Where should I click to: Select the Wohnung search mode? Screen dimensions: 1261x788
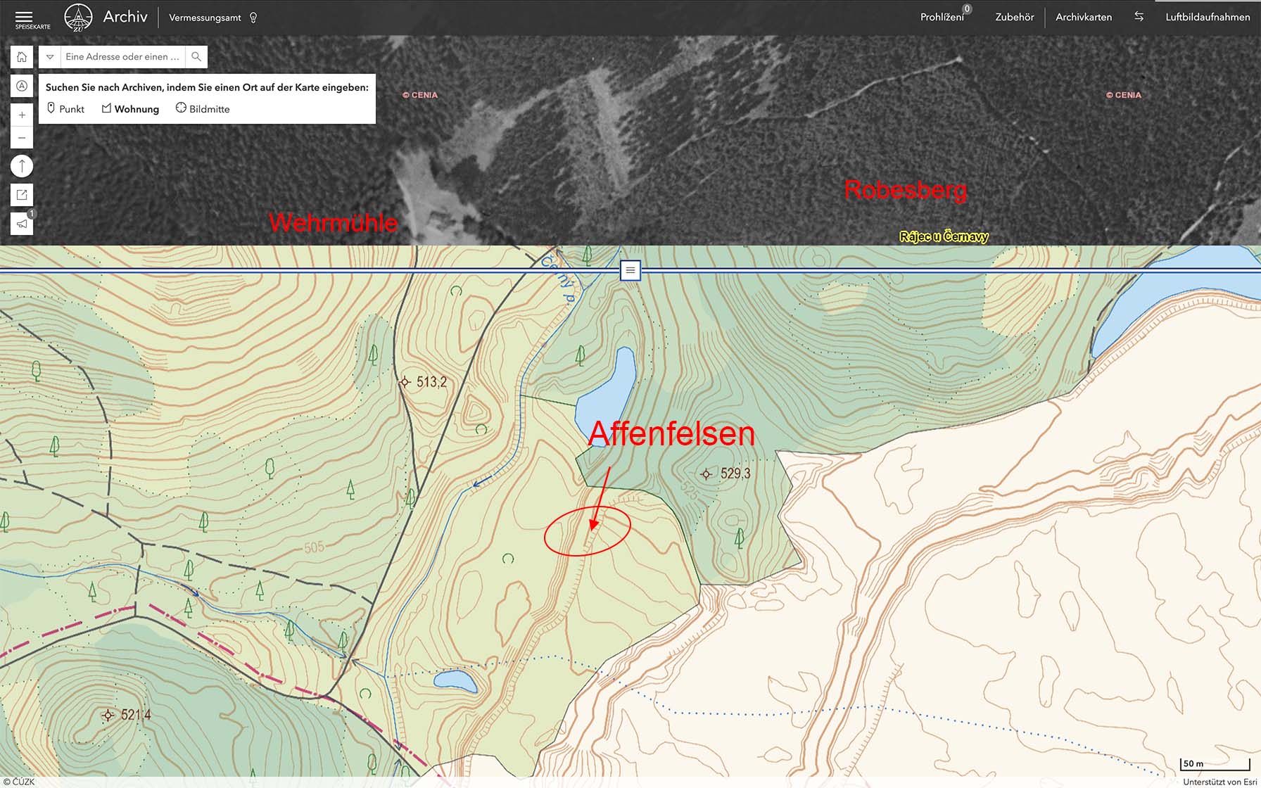point(130,109)
